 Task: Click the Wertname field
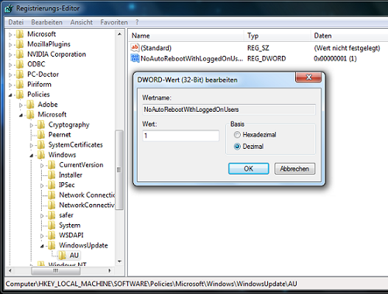(228, 109)
